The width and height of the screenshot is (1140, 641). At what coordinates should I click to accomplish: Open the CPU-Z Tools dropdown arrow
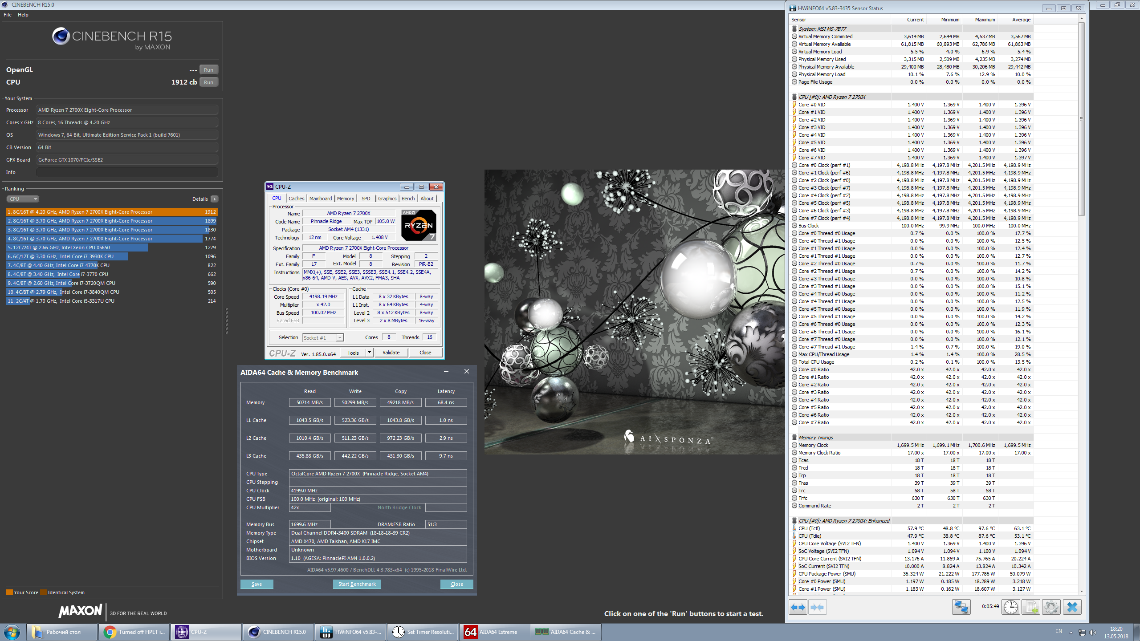(369, 353)
